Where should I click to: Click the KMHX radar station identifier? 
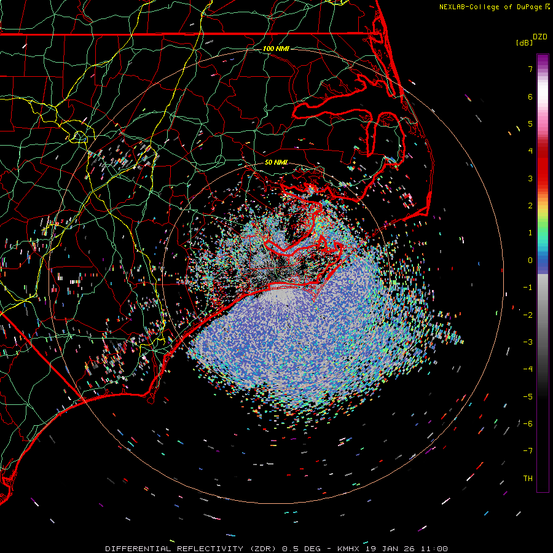348,549
